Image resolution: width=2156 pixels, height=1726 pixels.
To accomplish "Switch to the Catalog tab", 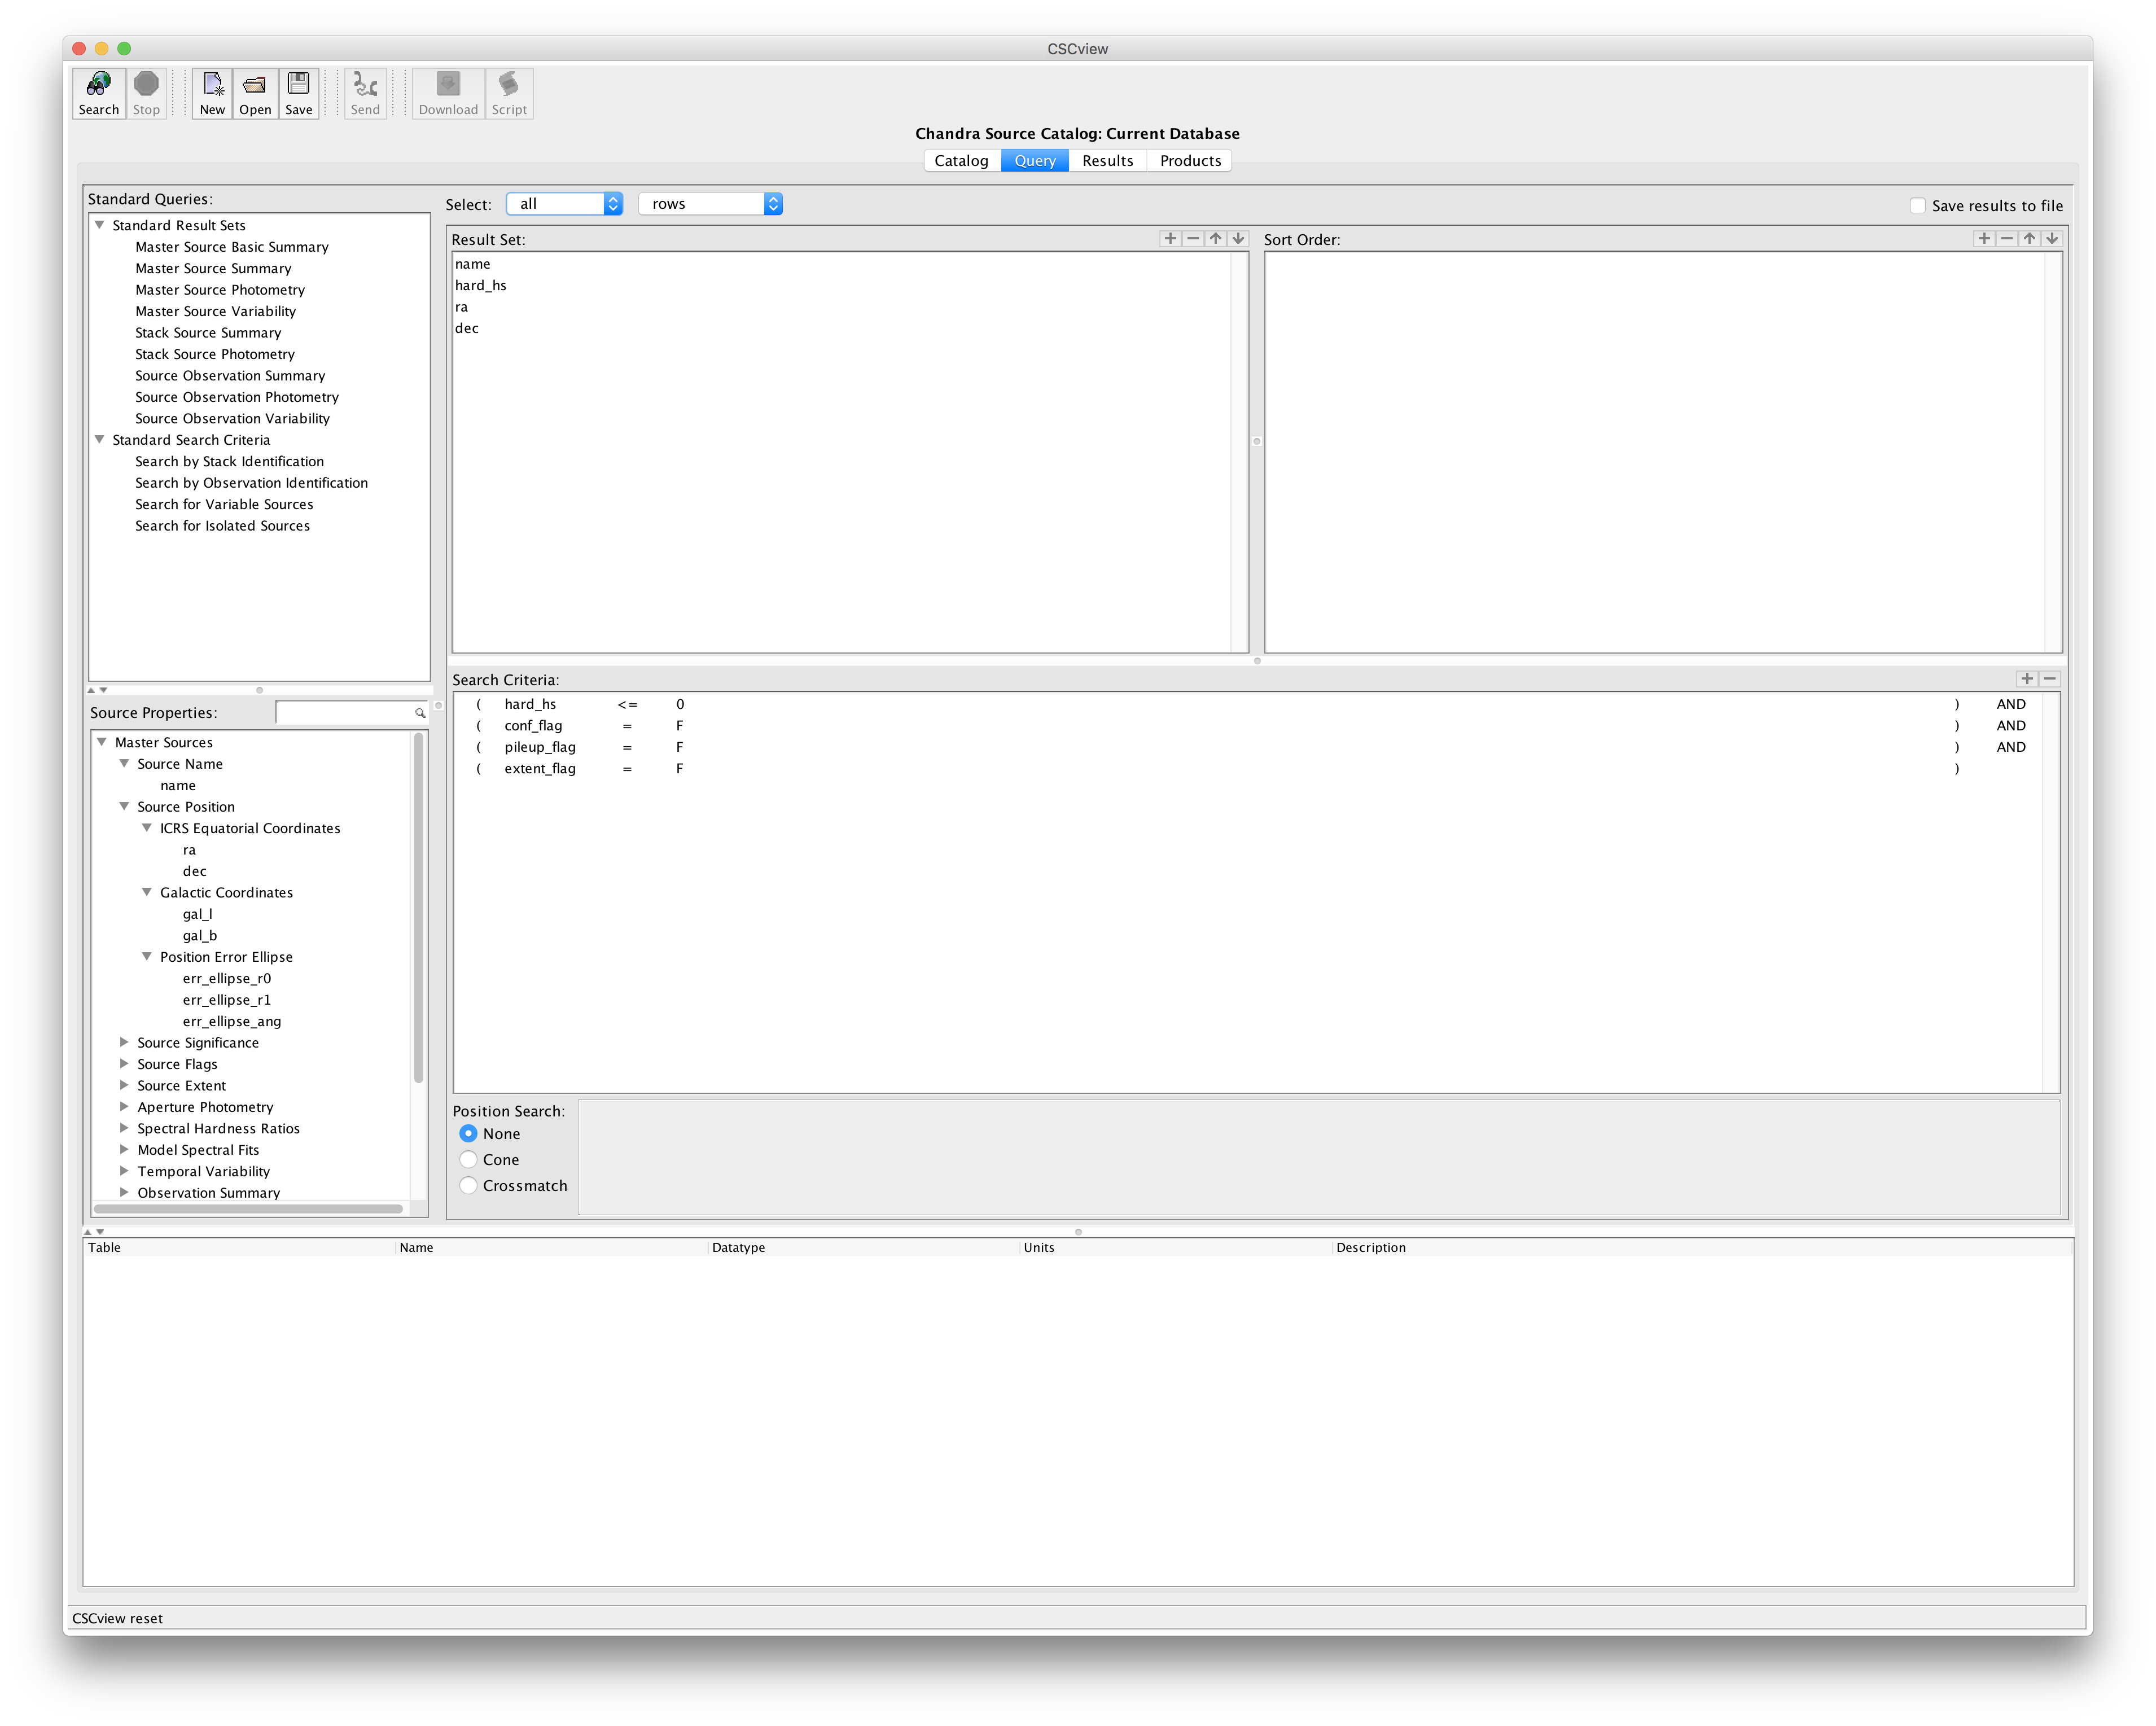I will 961,161.
